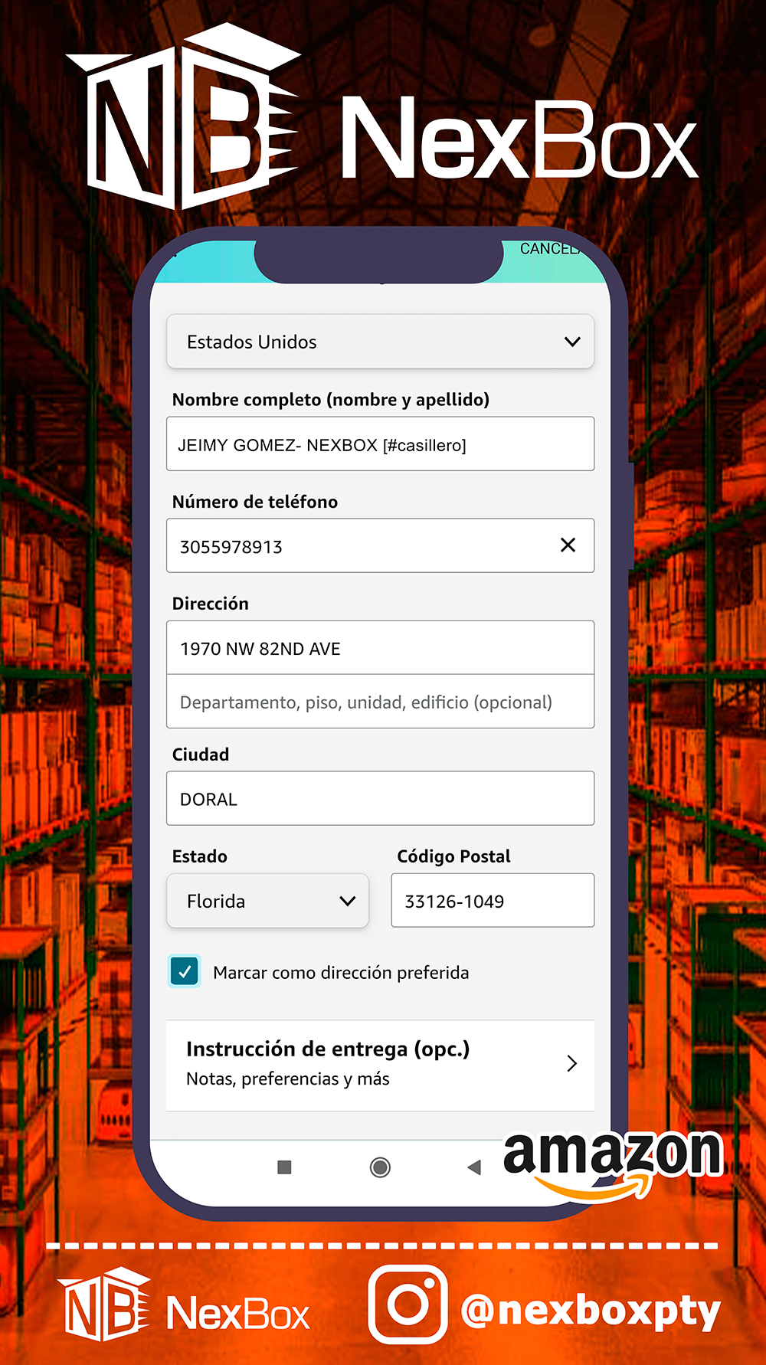
Task: Tap the CANCELAR button at top
Action: click(552, 249)
